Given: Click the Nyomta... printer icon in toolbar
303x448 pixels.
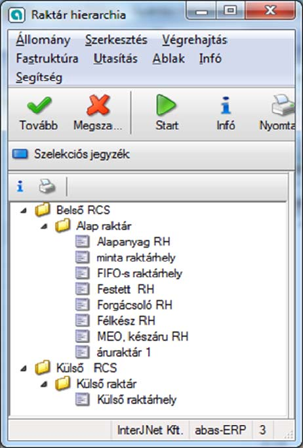Looking at the screenshot, I should click(x=283, y=105).
